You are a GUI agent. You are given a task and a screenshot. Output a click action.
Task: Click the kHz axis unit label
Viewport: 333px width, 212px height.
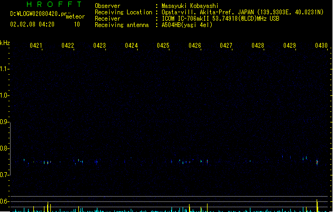coord(5,43)
